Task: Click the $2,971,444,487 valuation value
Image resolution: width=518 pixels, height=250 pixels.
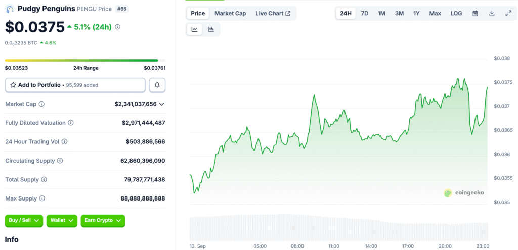Action: 143,123
